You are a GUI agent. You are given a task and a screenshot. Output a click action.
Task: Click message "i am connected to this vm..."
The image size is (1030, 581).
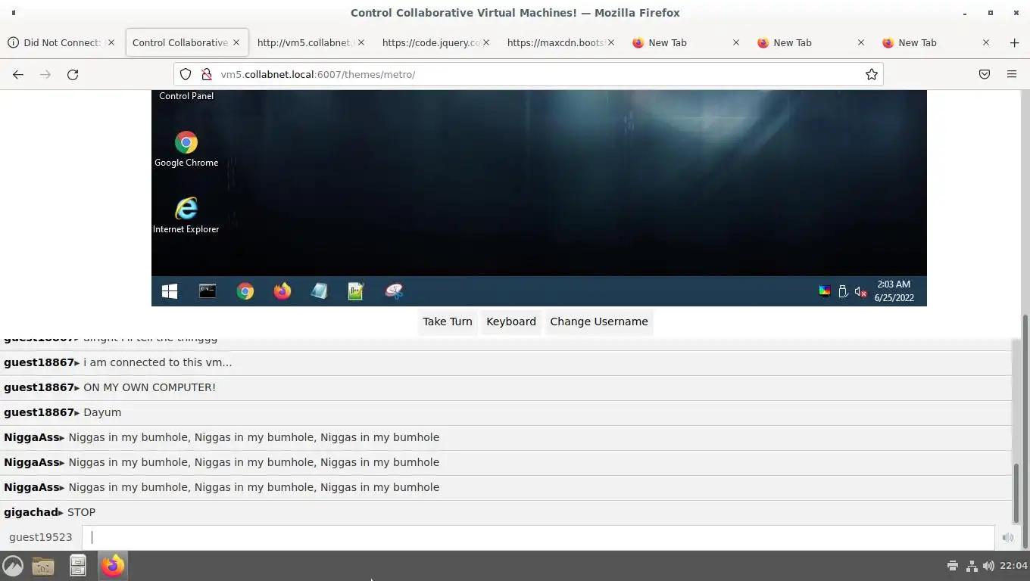[158, 362]
